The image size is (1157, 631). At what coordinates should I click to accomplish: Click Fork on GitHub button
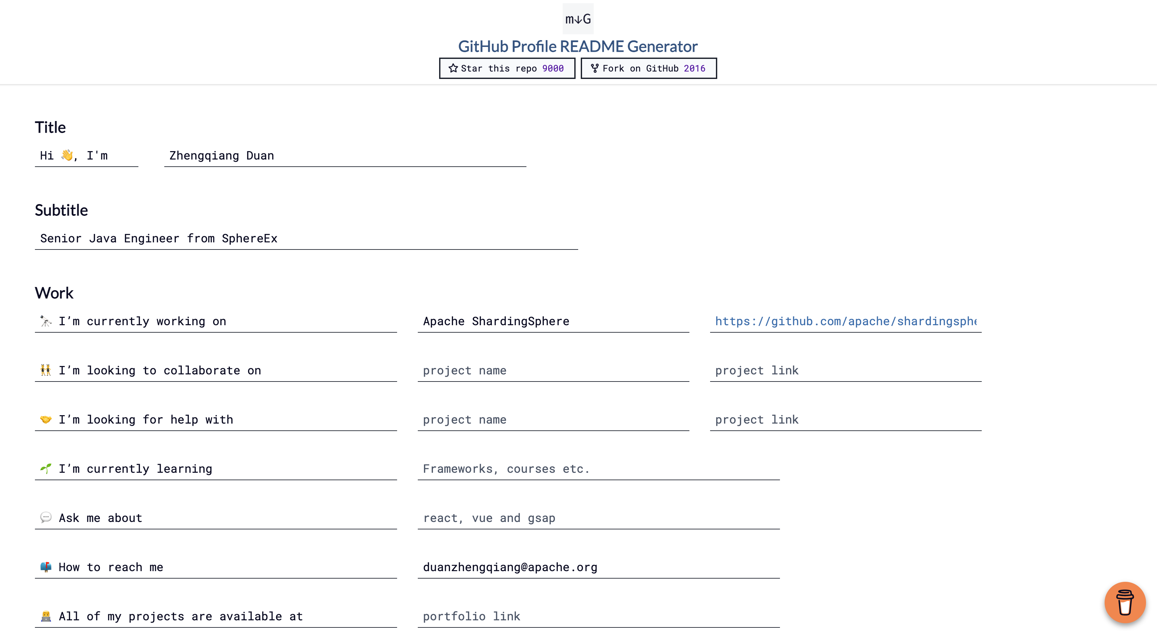648,68
